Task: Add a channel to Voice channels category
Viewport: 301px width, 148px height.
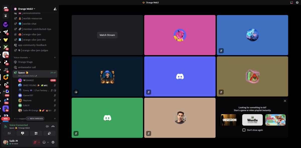Action: (55, 57)
